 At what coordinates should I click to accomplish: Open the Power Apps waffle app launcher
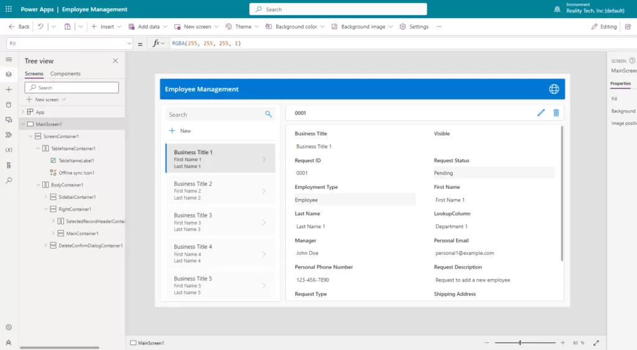[9, 9]
